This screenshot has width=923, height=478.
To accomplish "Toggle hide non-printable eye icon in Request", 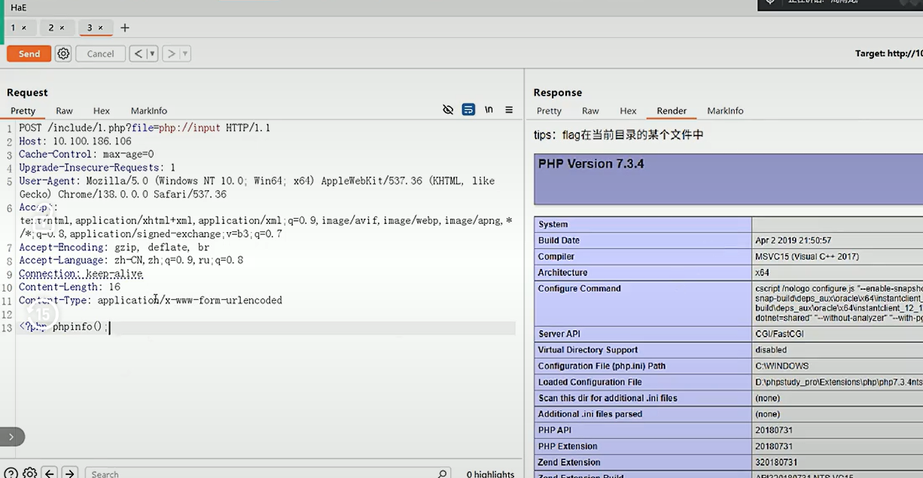I will tap(448, 110).
